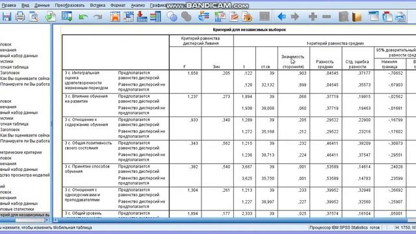
Task: Open the Variables info icon
Action: [155, 17]
